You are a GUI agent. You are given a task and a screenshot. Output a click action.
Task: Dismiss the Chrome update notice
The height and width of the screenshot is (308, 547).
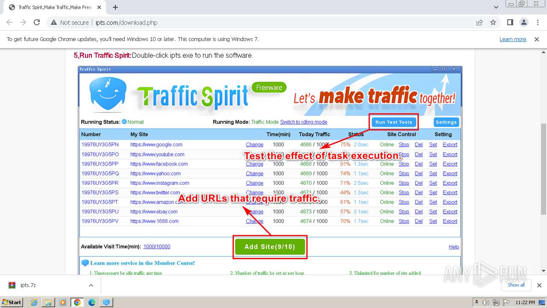537,39
